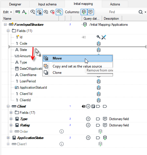The height and width of the screenshot is (155, 147).
Task: Toggle the query data column button
Action: [84, 12]
